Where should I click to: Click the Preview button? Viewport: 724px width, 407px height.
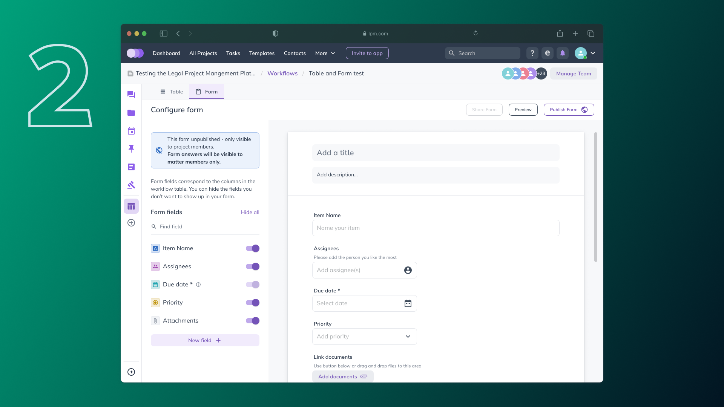(523, 110)
